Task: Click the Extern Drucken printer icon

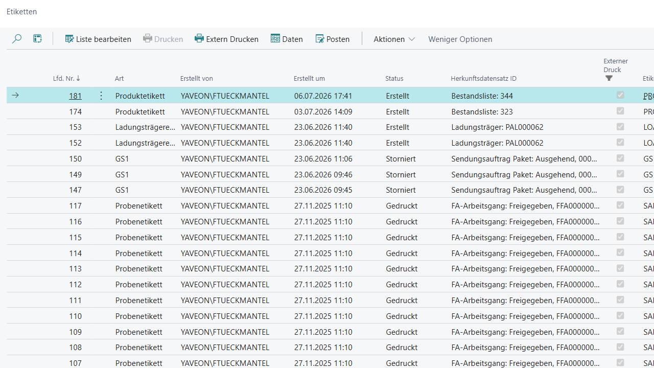Action: tap(199, 39)
